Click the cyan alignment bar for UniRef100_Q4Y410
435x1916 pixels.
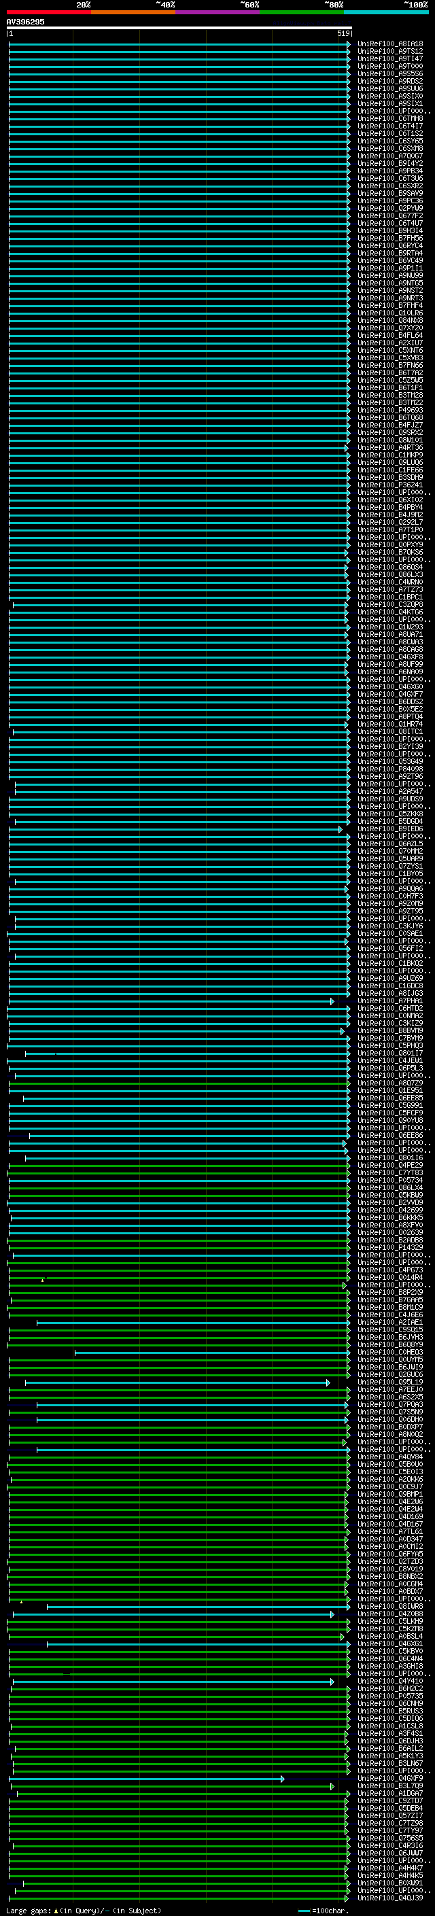click(x=173, y=1681)
